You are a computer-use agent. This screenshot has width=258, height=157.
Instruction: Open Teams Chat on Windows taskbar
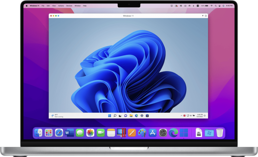point(126,116)
